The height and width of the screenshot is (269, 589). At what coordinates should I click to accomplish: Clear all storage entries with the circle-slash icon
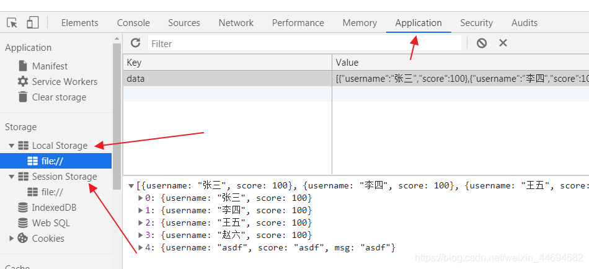pos(482,43)
